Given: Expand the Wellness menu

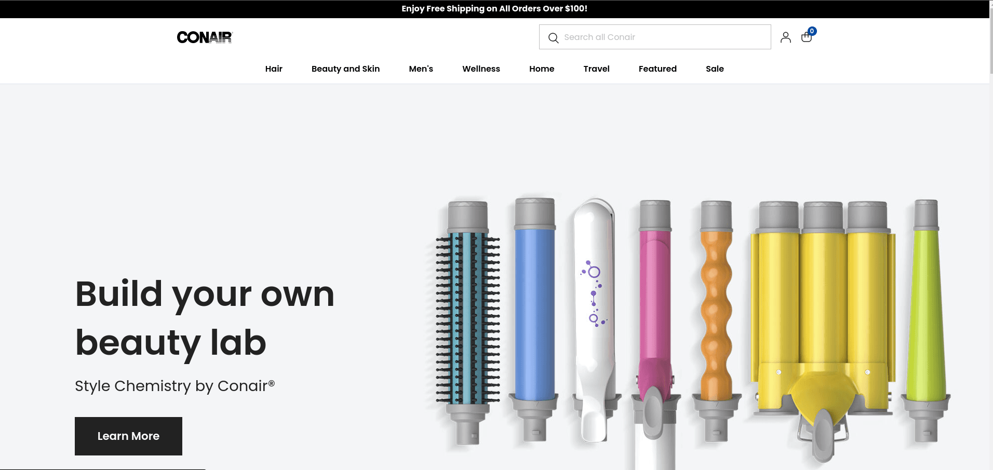Looking at the screenshot, I should (x=481, y=69).
